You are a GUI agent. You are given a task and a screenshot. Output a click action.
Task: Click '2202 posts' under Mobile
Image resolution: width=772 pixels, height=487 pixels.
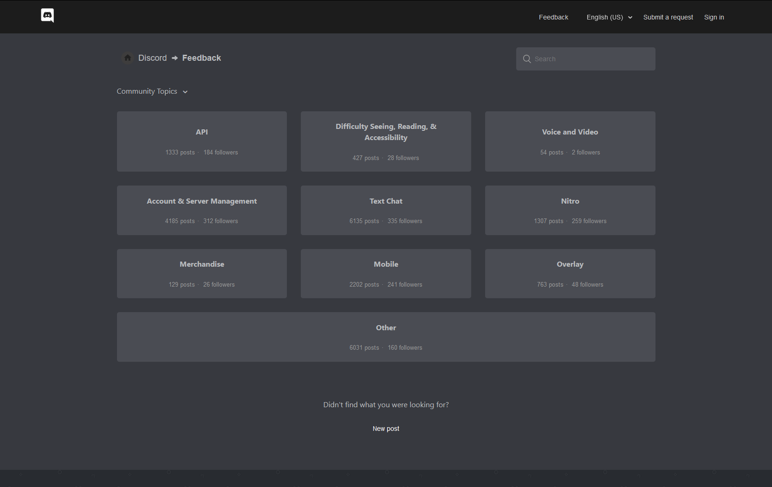coord(364,284)
